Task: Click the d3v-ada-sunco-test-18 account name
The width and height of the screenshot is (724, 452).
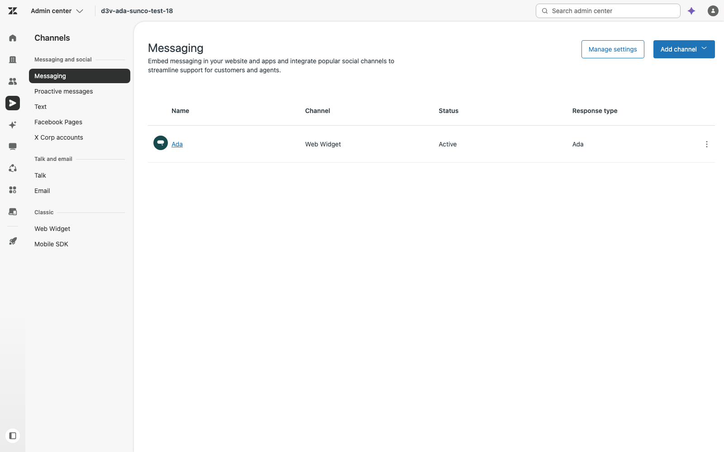Action: 137,11
